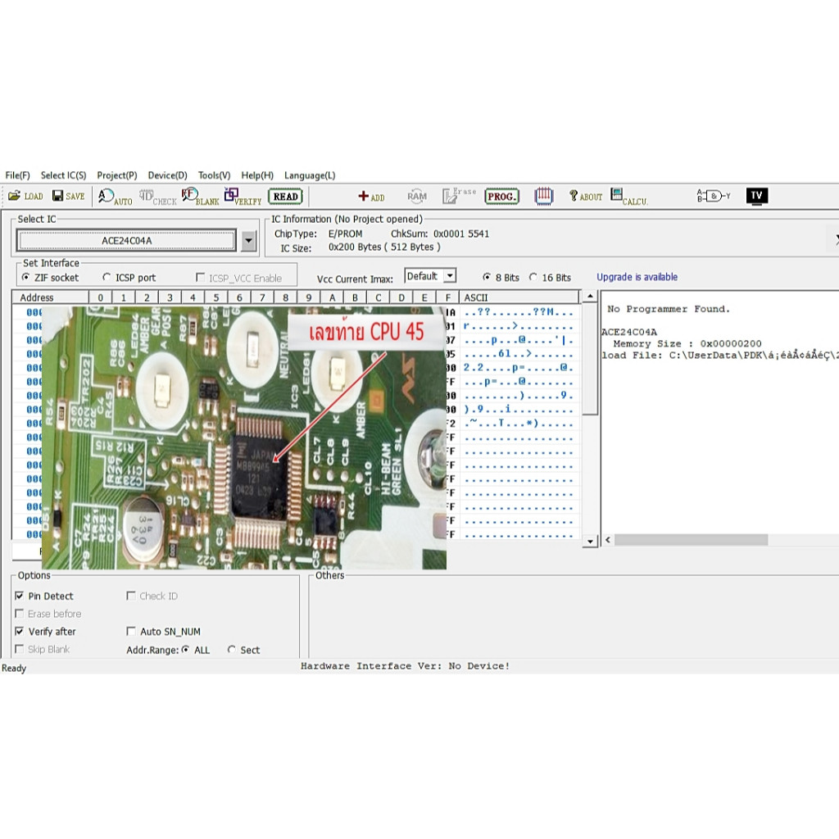Viewport: 839px width, 839px height.
Task: Open the Device(D) menu
Action: click(167, 175)
